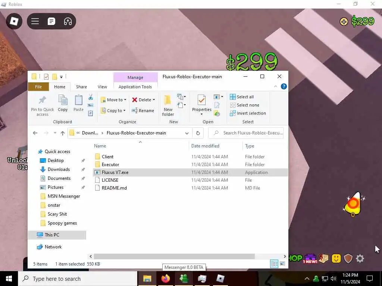Open the Easy access dropdown
This screenshot has height=286, width=382.
(182, 105)
